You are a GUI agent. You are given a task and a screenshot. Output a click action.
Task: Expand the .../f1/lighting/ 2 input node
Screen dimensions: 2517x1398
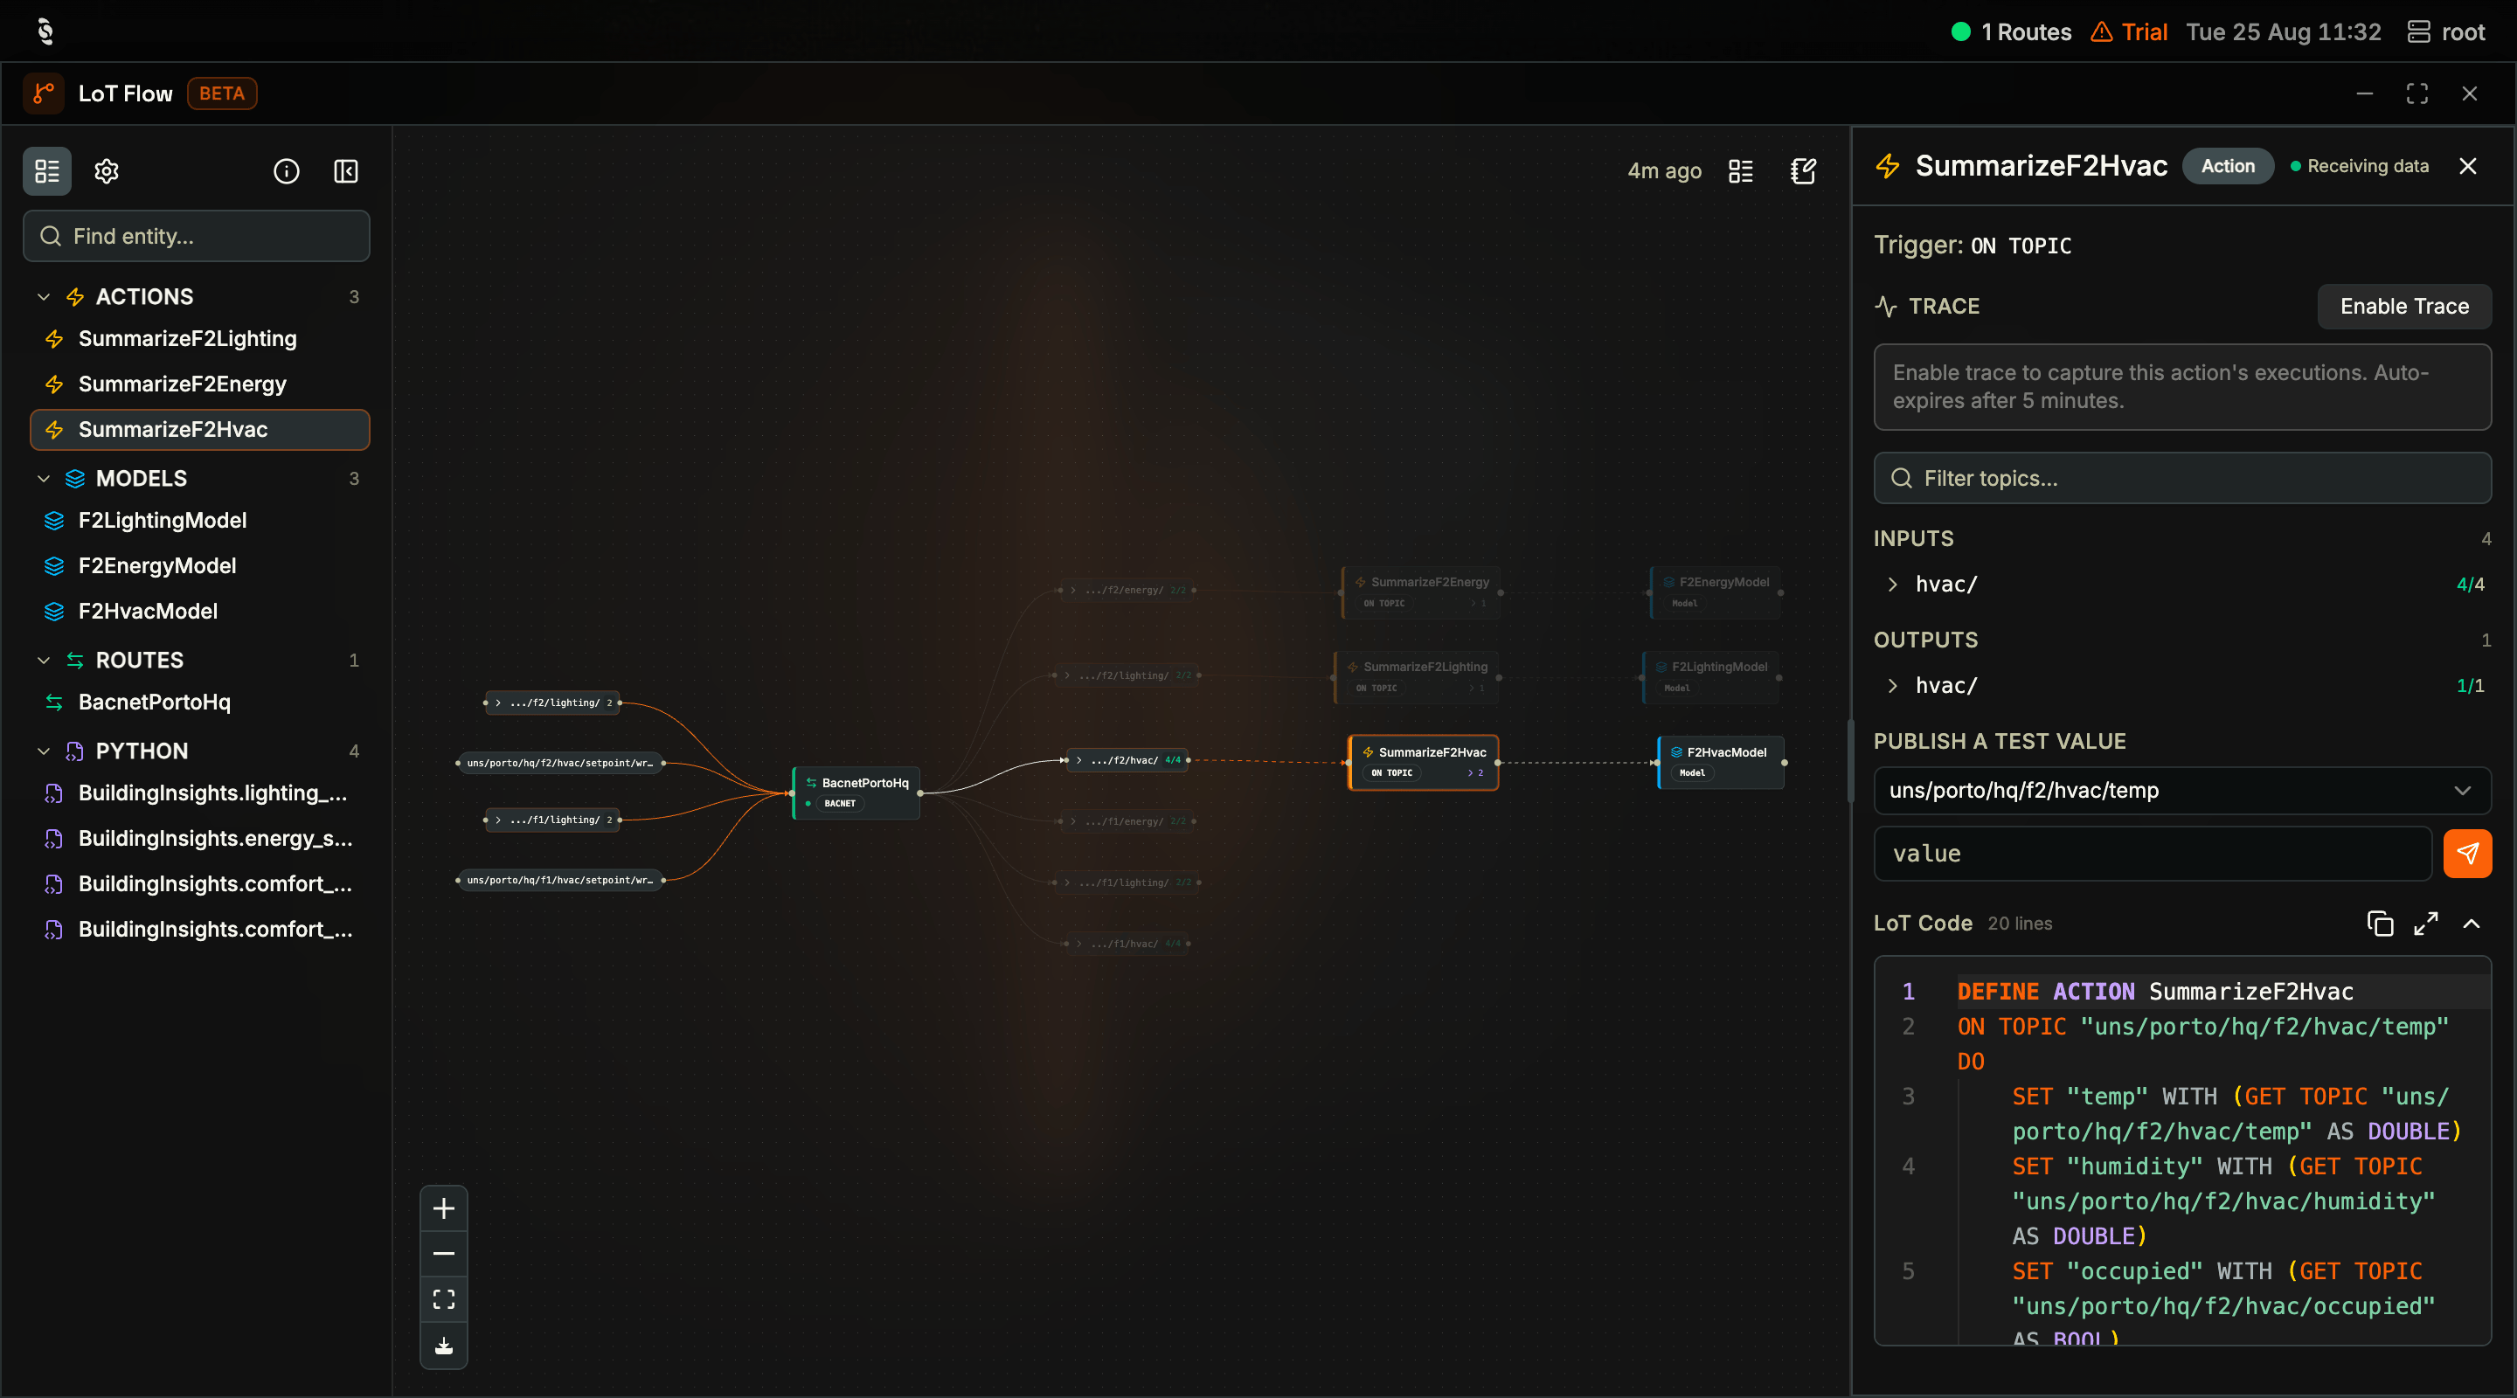(x=498, y=820)
